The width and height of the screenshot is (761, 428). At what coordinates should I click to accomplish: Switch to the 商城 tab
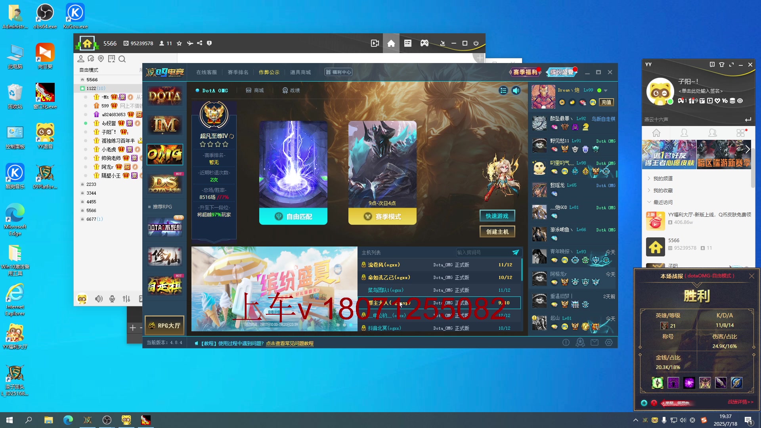[x=255, y=90]
